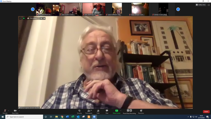Stop recording using the top-left indicator
Image resolution: width=211 pixels, height=119 pixels.
(x=44, y=18)
